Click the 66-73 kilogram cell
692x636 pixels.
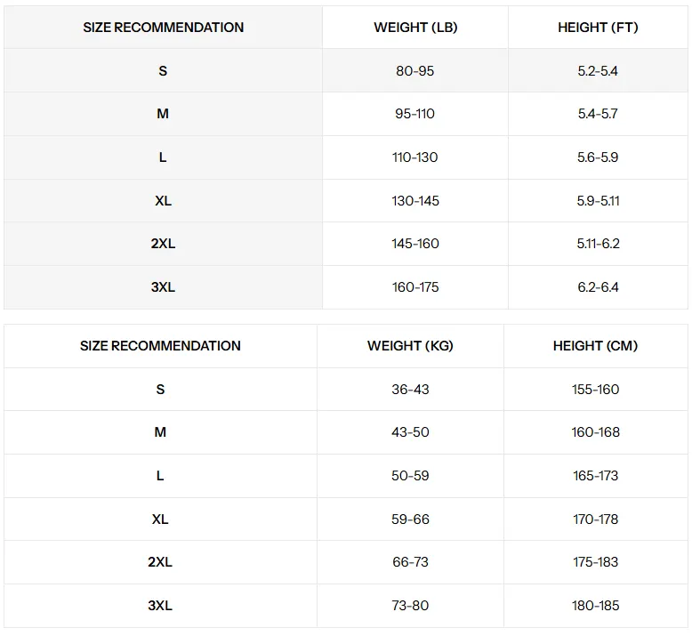click(410, 562)
